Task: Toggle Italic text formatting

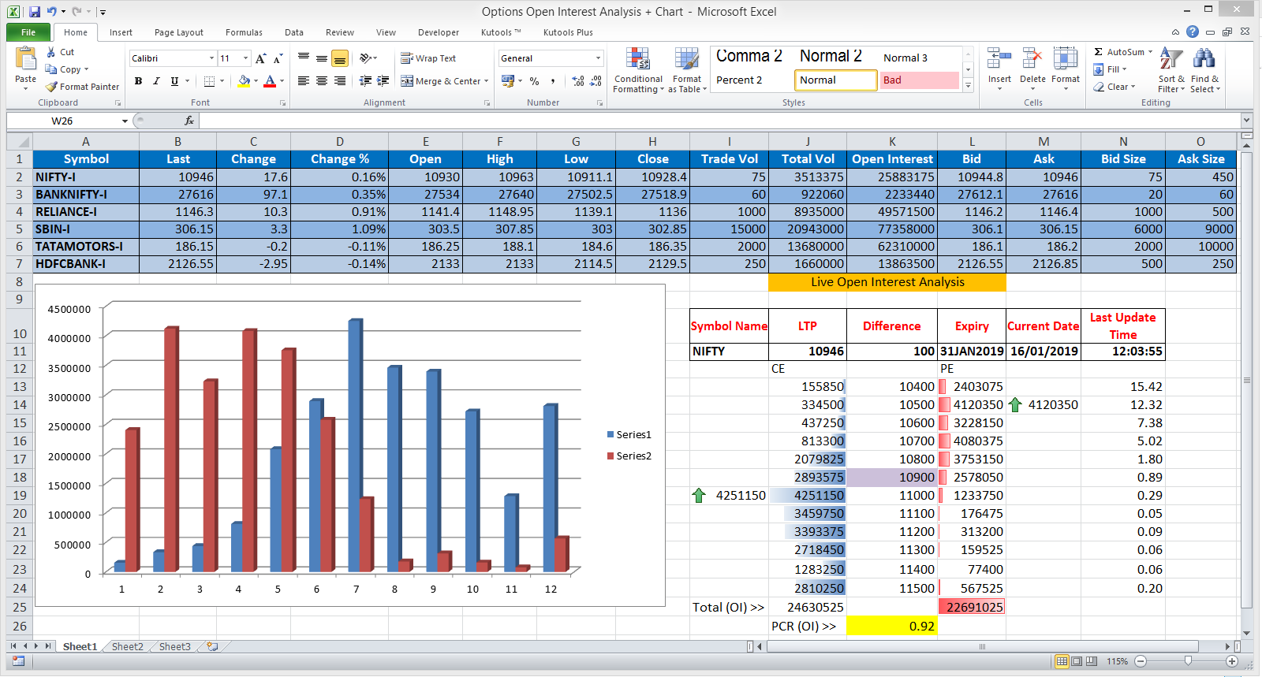Action: click(x=156, y=81)
